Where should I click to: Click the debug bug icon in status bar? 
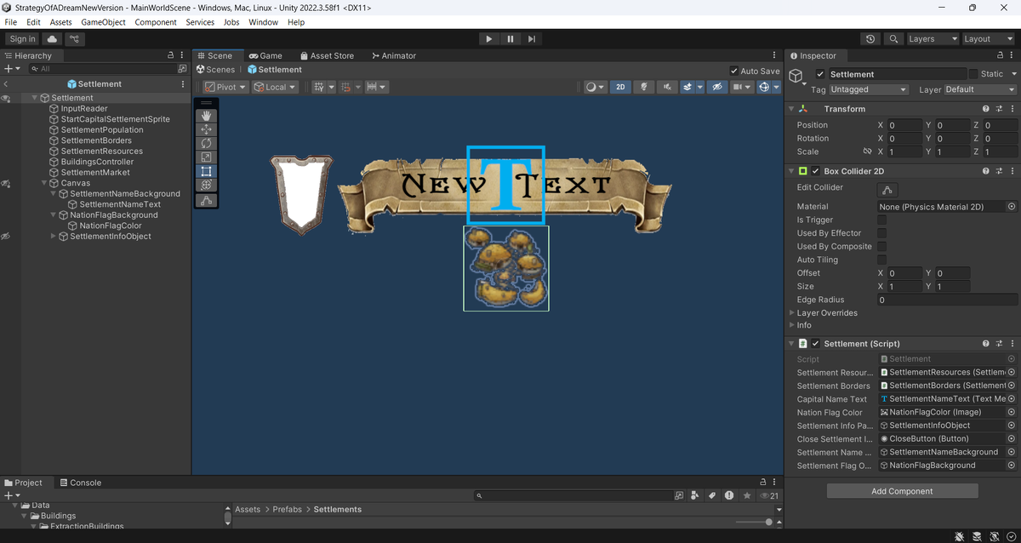click(x=959, y=536)
